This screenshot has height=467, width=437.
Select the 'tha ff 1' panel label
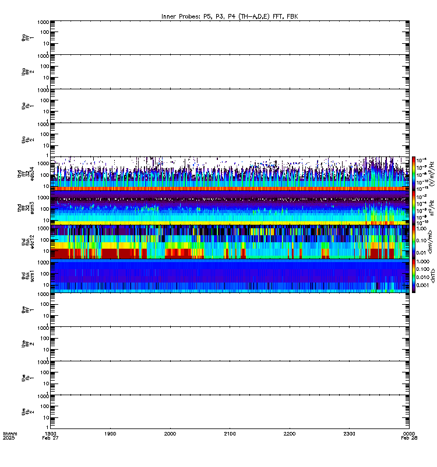[27, 37]
